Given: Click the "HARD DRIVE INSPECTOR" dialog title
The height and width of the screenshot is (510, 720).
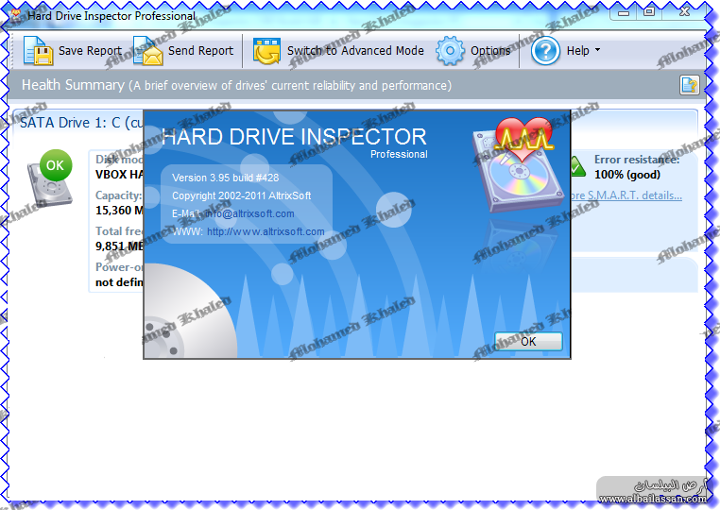Looking at the screenshot, I should tap(295, 137).
